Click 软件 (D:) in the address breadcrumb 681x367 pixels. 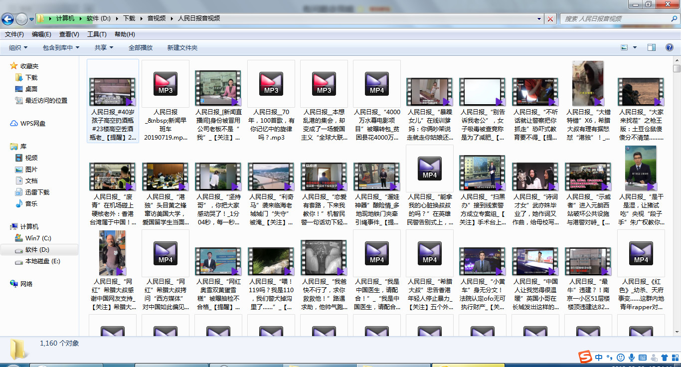pos(99,18)
